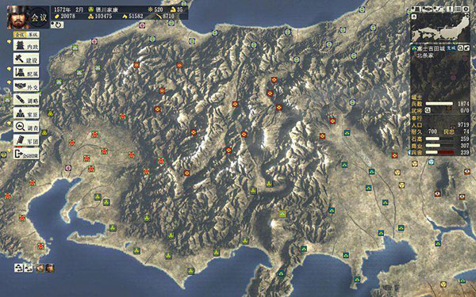Screen dimensions: 476x297
Task: Open the 内政 domestic affairs menu
Action: (x=26, y=46)
